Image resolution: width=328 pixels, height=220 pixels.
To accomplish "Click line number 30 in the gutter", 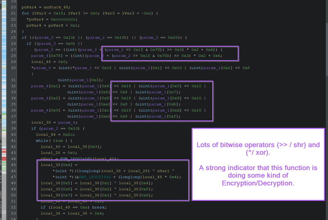I will (x=13, y=68).
